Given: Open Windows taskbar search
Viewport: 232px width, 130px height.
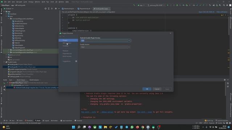Looking at the screenshot, I should click(79, 127).
